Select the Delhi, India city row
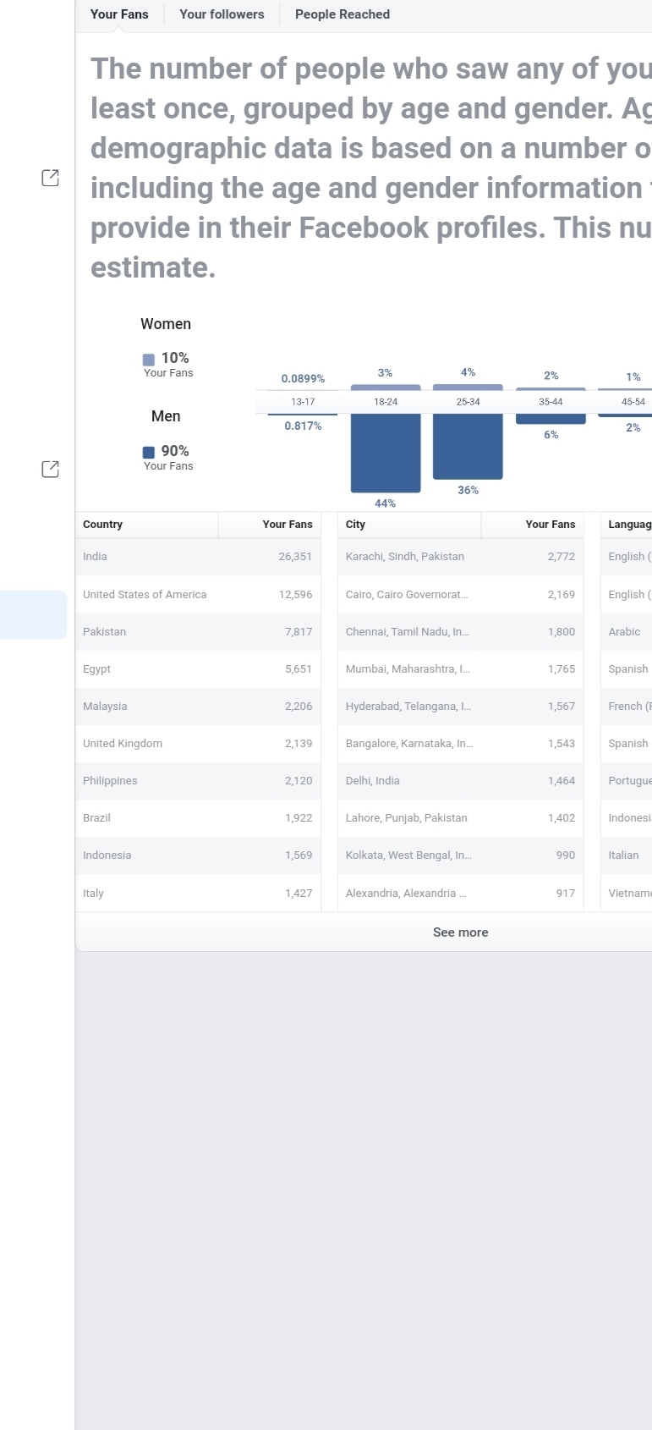The width and height of the screenshot is (652, 1430). pyautogui.click(x=460, y=781)
